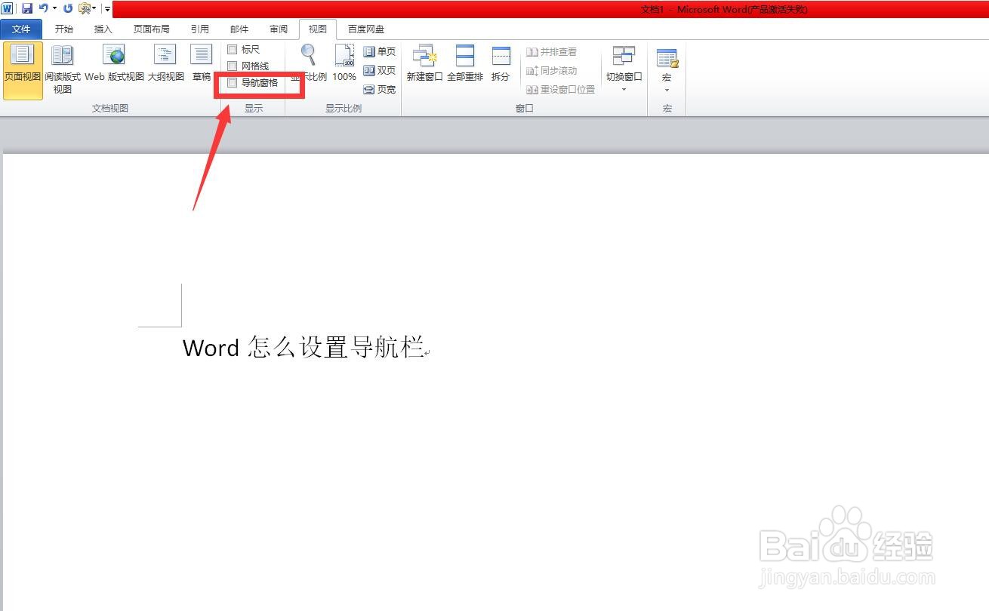Open the 文件 (File) tab

21,29
